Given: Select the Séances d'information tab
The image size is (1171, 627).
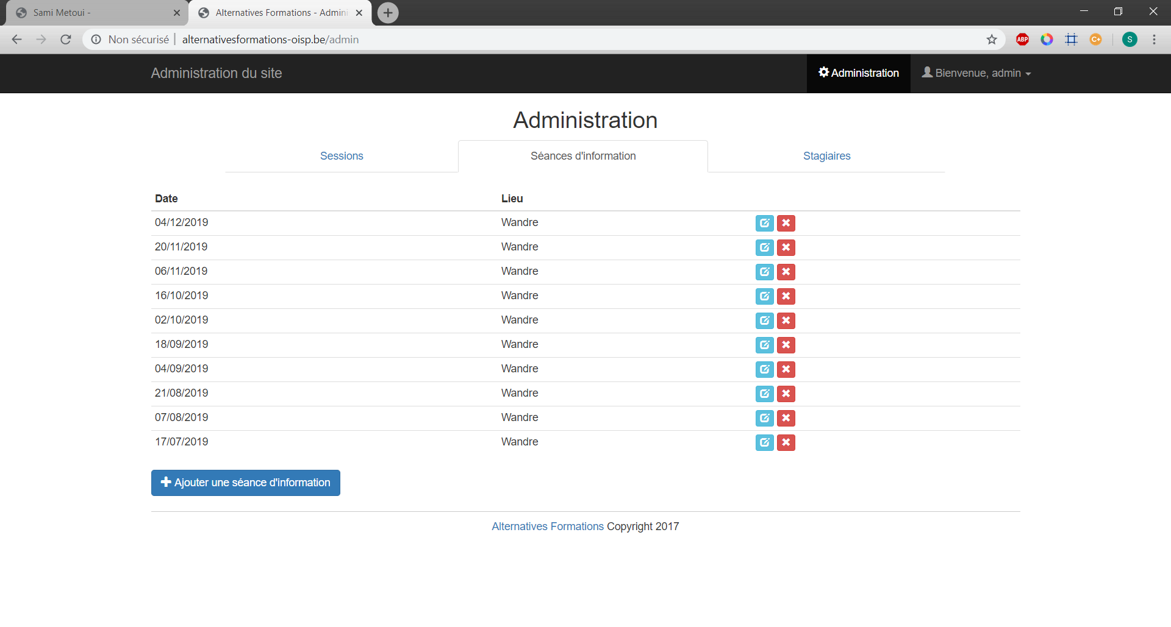Looking at the screenshot, I should coord(583,156).
